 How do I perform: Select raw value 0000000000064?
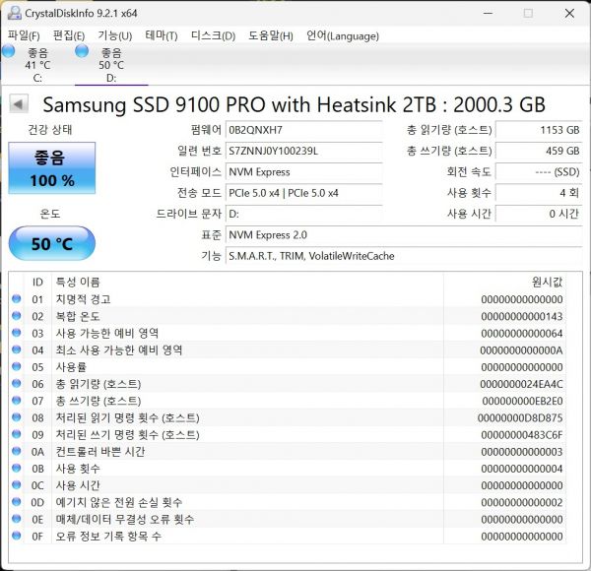tap(522, 334)
